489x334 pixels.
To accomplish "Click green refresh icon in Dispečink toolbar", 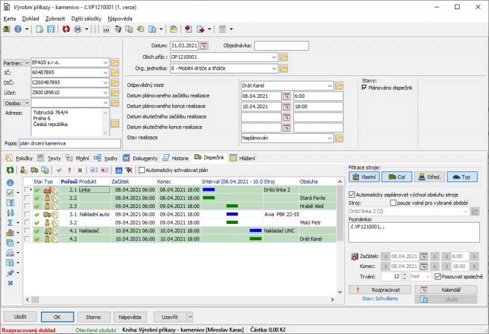I will [x=10, y=170].
